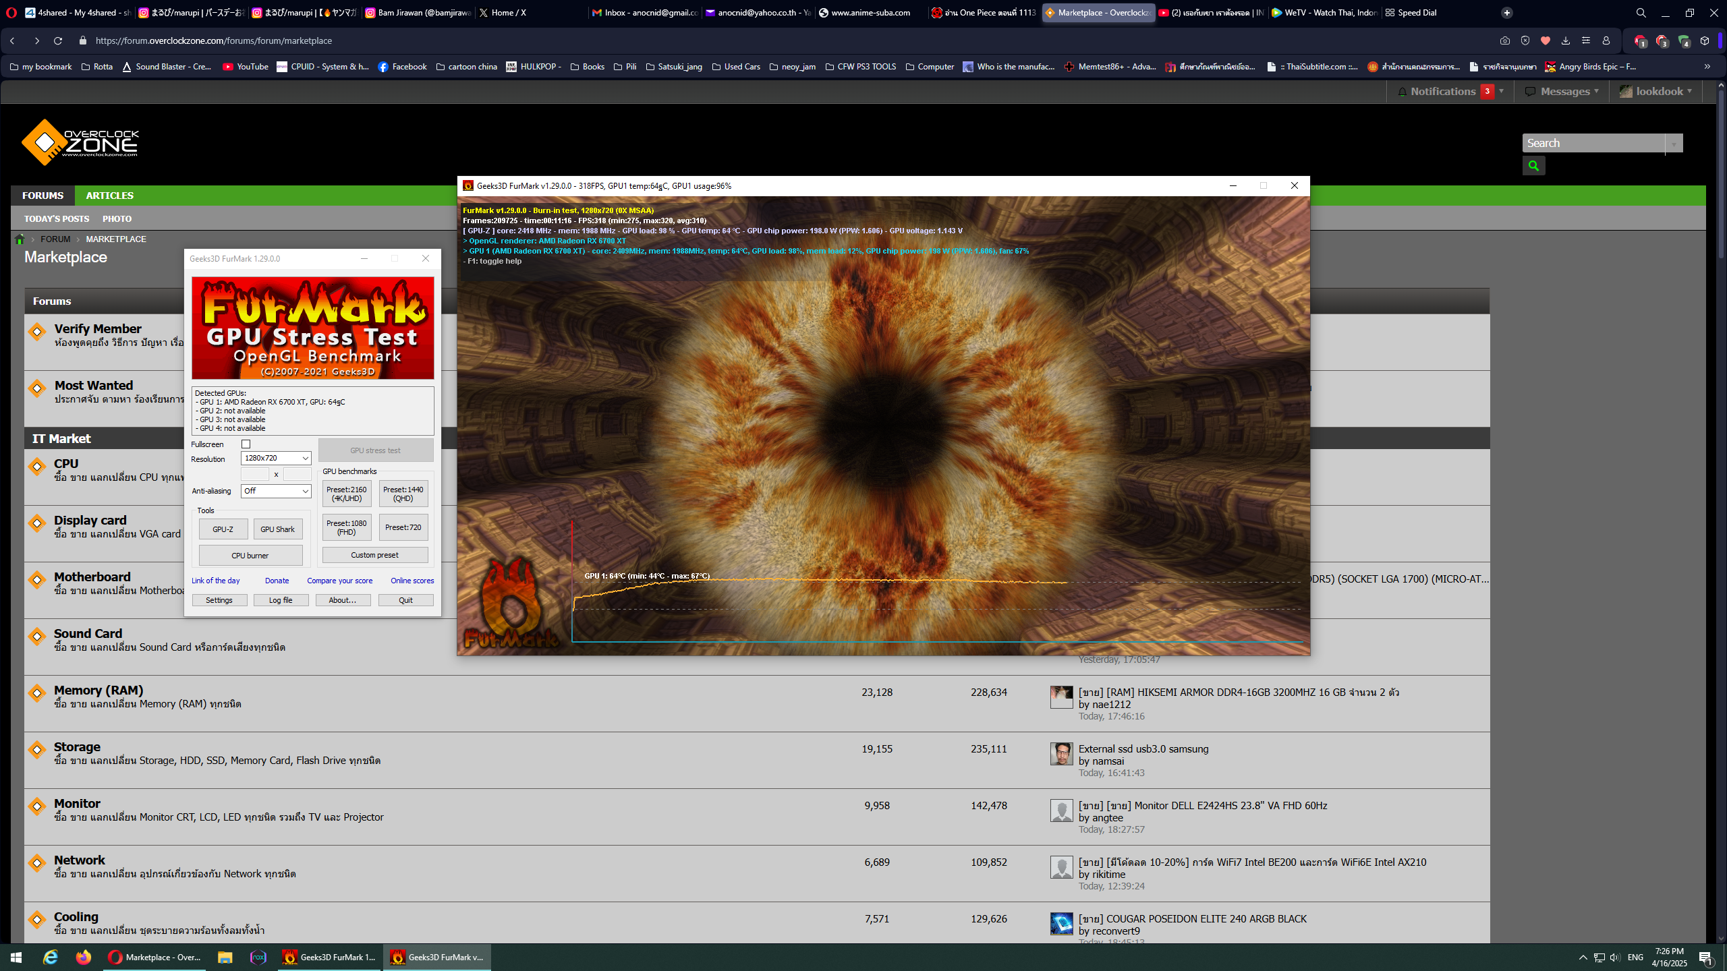The image size is (1727, 971).
Task: Click the browser snapshot camera icon
Action: coord(1504,41)
